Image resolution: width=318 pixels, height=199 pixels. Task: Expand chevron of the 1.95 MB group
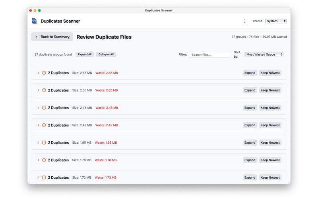point(38,142)
